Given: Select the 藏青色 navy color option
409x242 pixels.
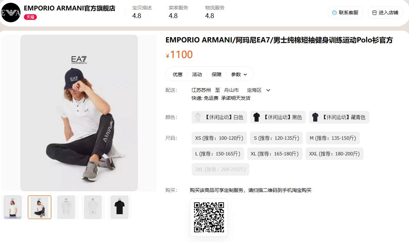Looking at the screenshot, I should tap(339, 117).
